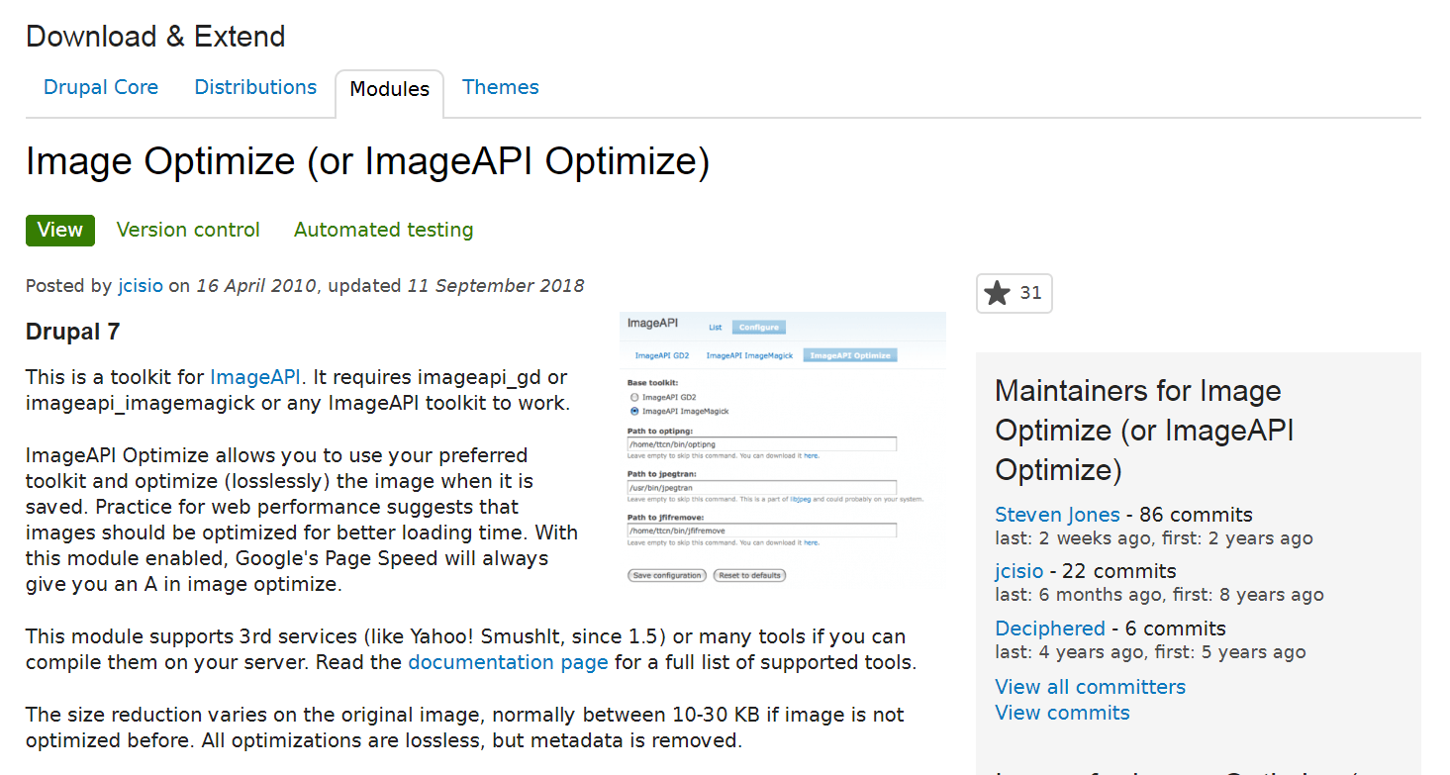Open Automated testing page
This screenshot has height=775, width=1450.
[383, 230]
